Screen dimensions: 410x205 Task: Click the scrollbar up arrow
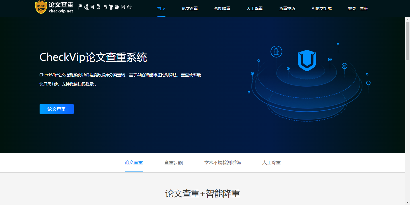pyautogui.click(x=407, y=19)
